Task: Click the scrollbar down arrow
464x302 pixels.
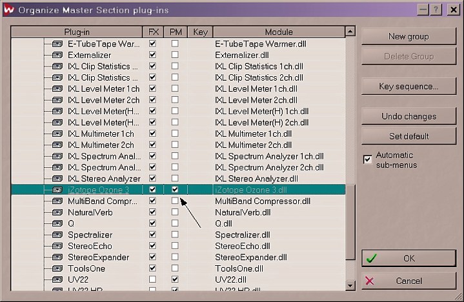Action: tap(350, 285)
